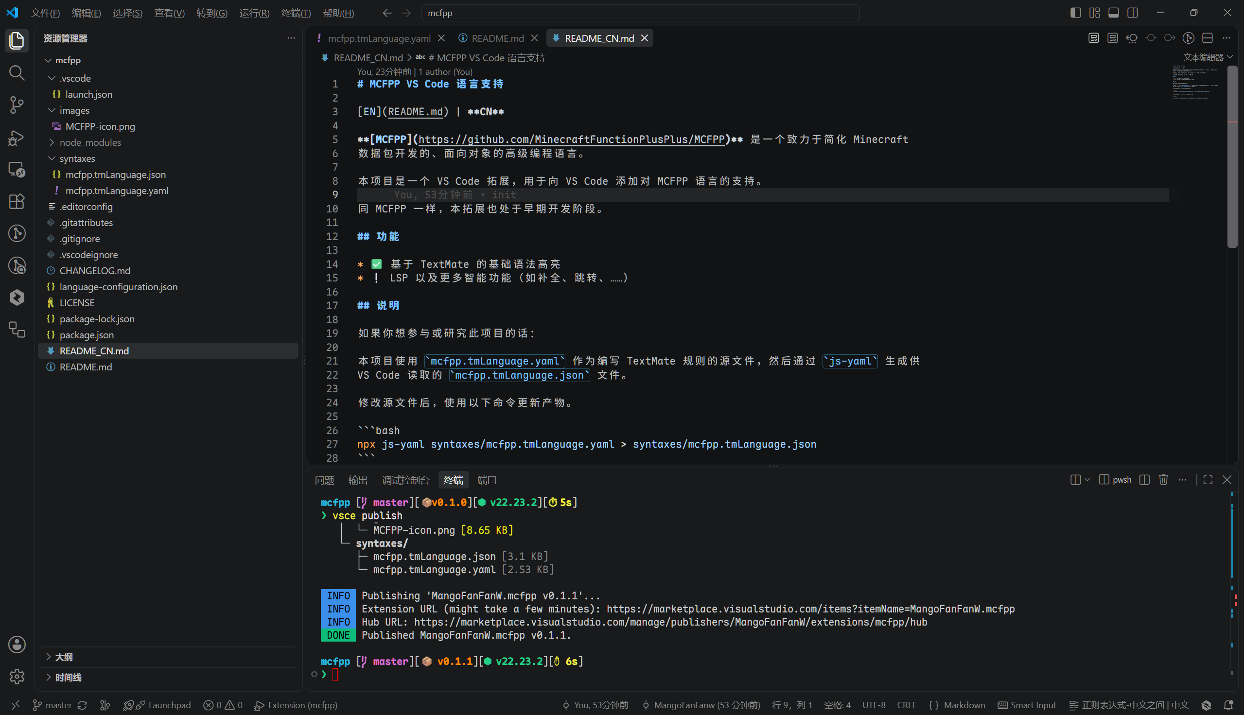Open the 文件(F) menu

click(x=45, y=13)
